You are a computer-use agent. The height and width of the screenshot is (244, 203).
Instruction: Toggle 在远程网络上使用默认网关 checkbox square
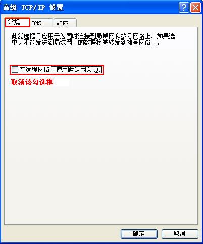tap(15, 69)
